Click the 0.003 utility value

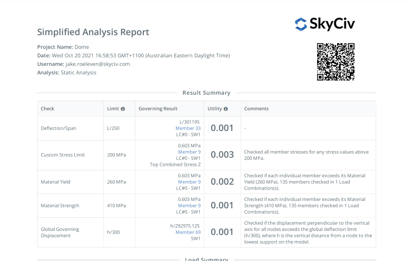(222, 155)
